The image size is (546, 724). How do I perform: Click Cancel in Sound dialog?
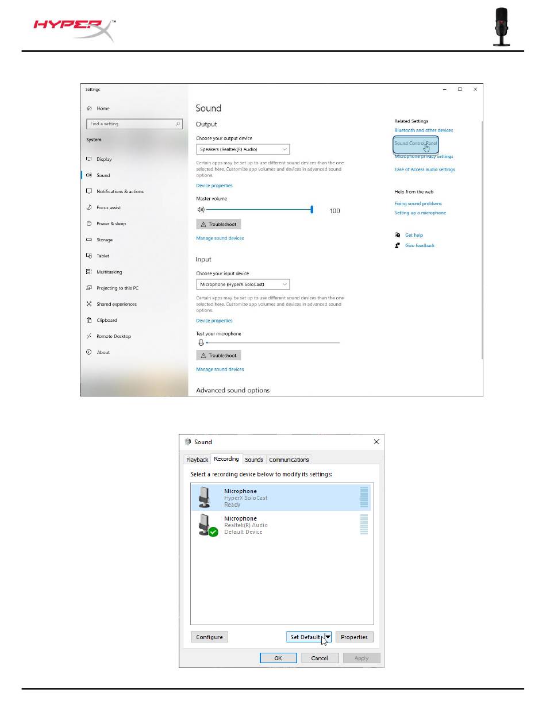click(x=320, y=658)
